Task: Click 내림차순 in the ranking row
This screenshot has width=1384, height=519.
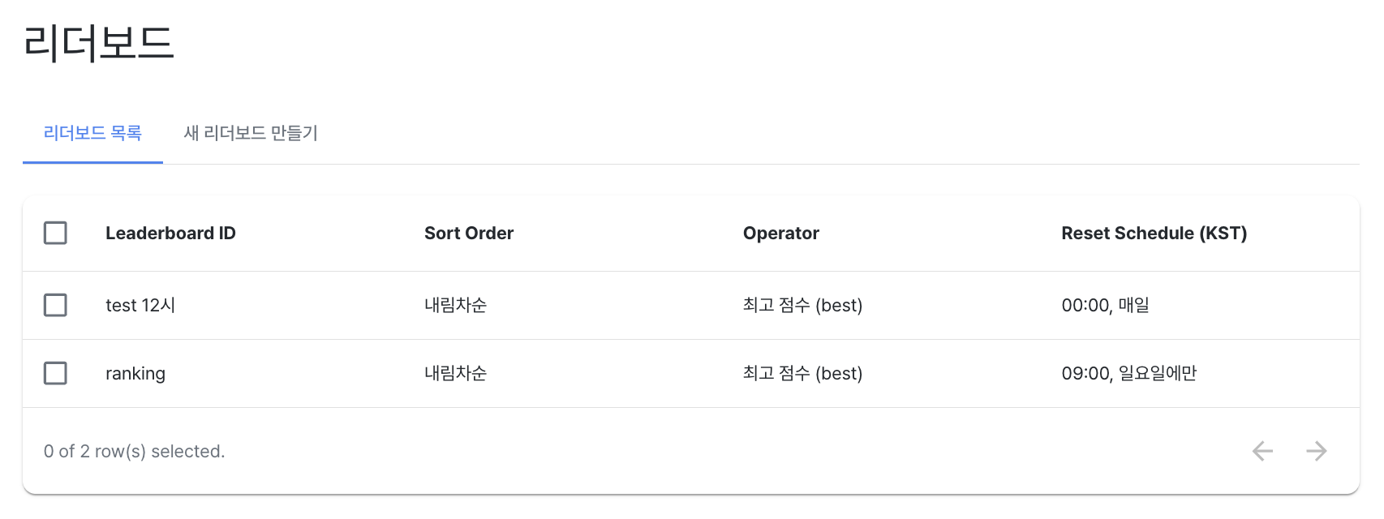Action: point(455,373)
